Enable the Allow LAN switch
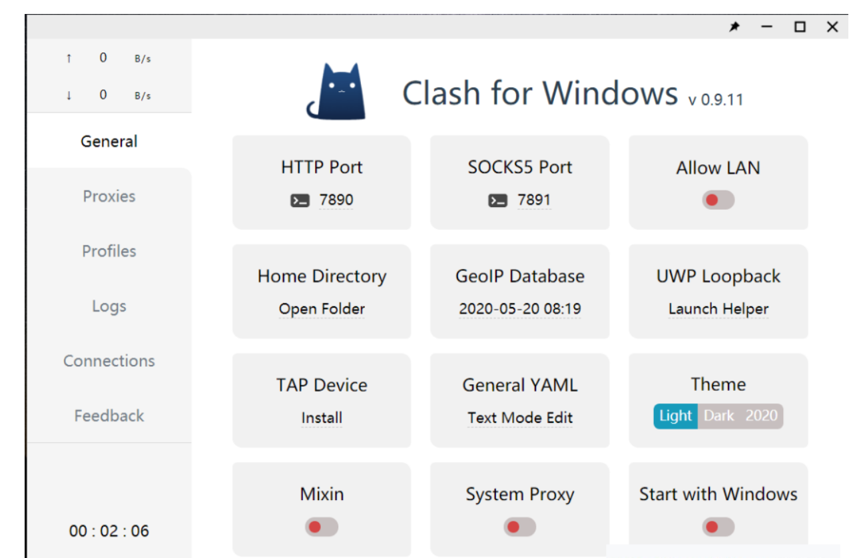Image resolution: width=857 pixels, height=558 pixels. tap(718, 200)
